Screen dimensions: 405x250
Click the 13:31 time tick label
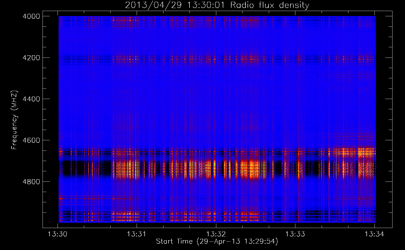pyautogui.click(x=137, y=234)
